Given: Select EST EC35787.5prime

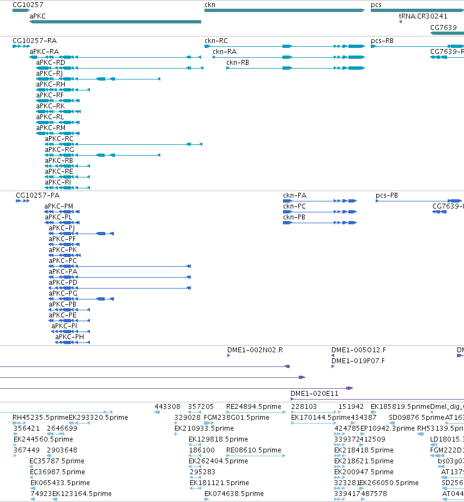Looking at the screenshot, I should pos(57,461).
